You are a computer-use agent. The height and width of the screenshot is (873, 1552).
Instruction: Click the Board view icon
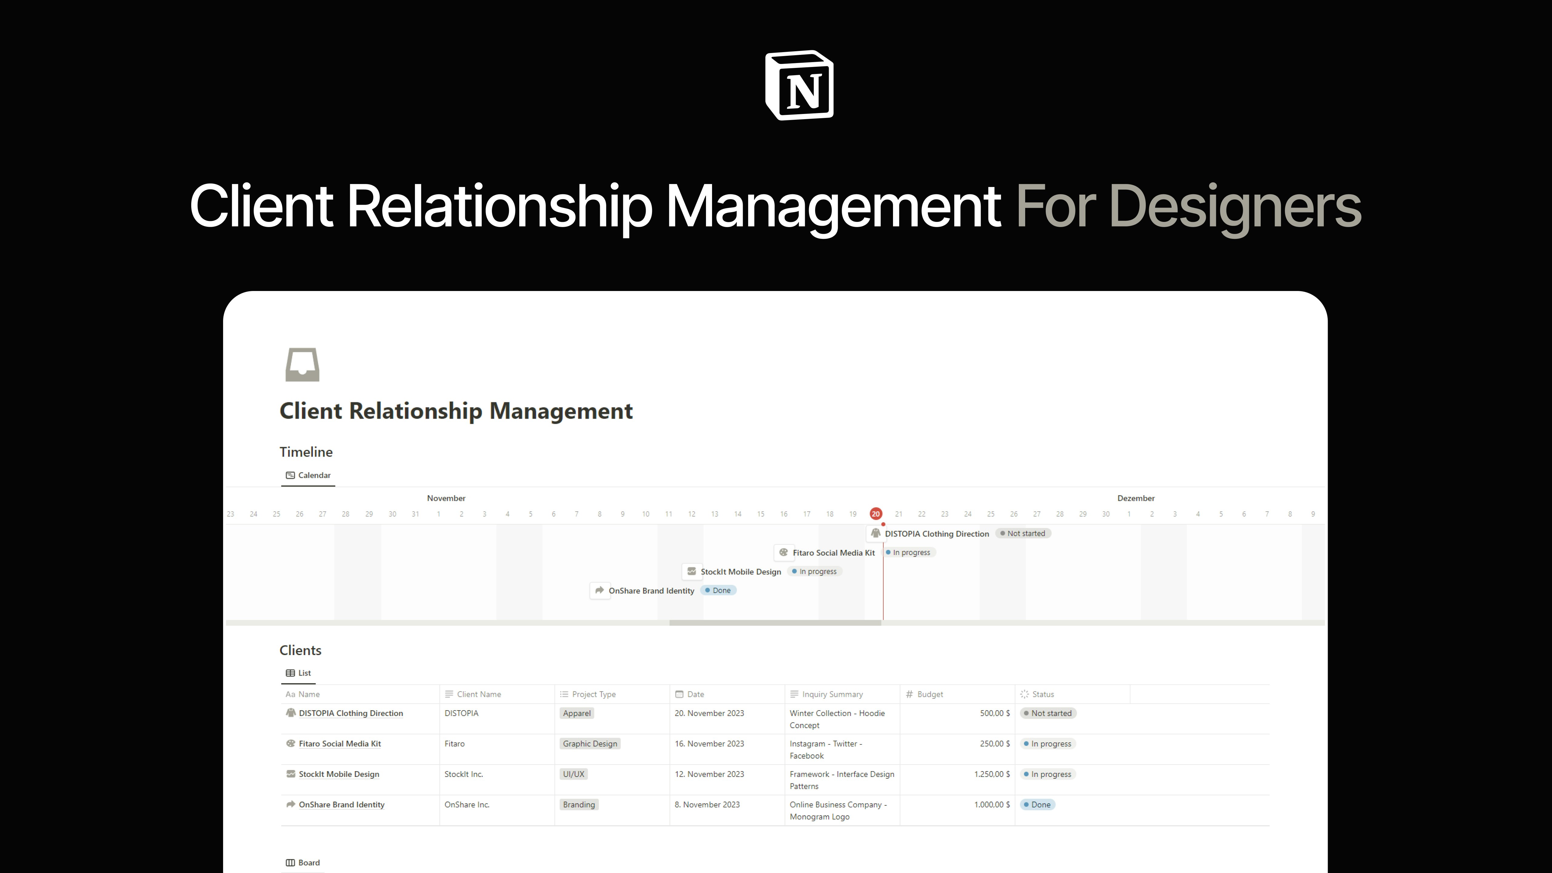290,863
